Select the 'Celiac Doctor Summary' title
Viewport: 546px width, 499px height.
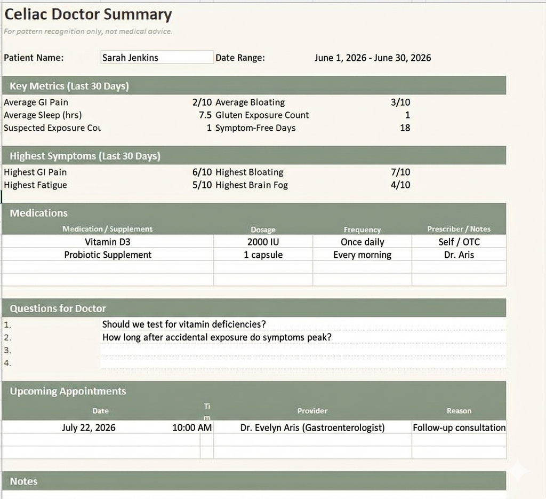click(x=88, y=14)
